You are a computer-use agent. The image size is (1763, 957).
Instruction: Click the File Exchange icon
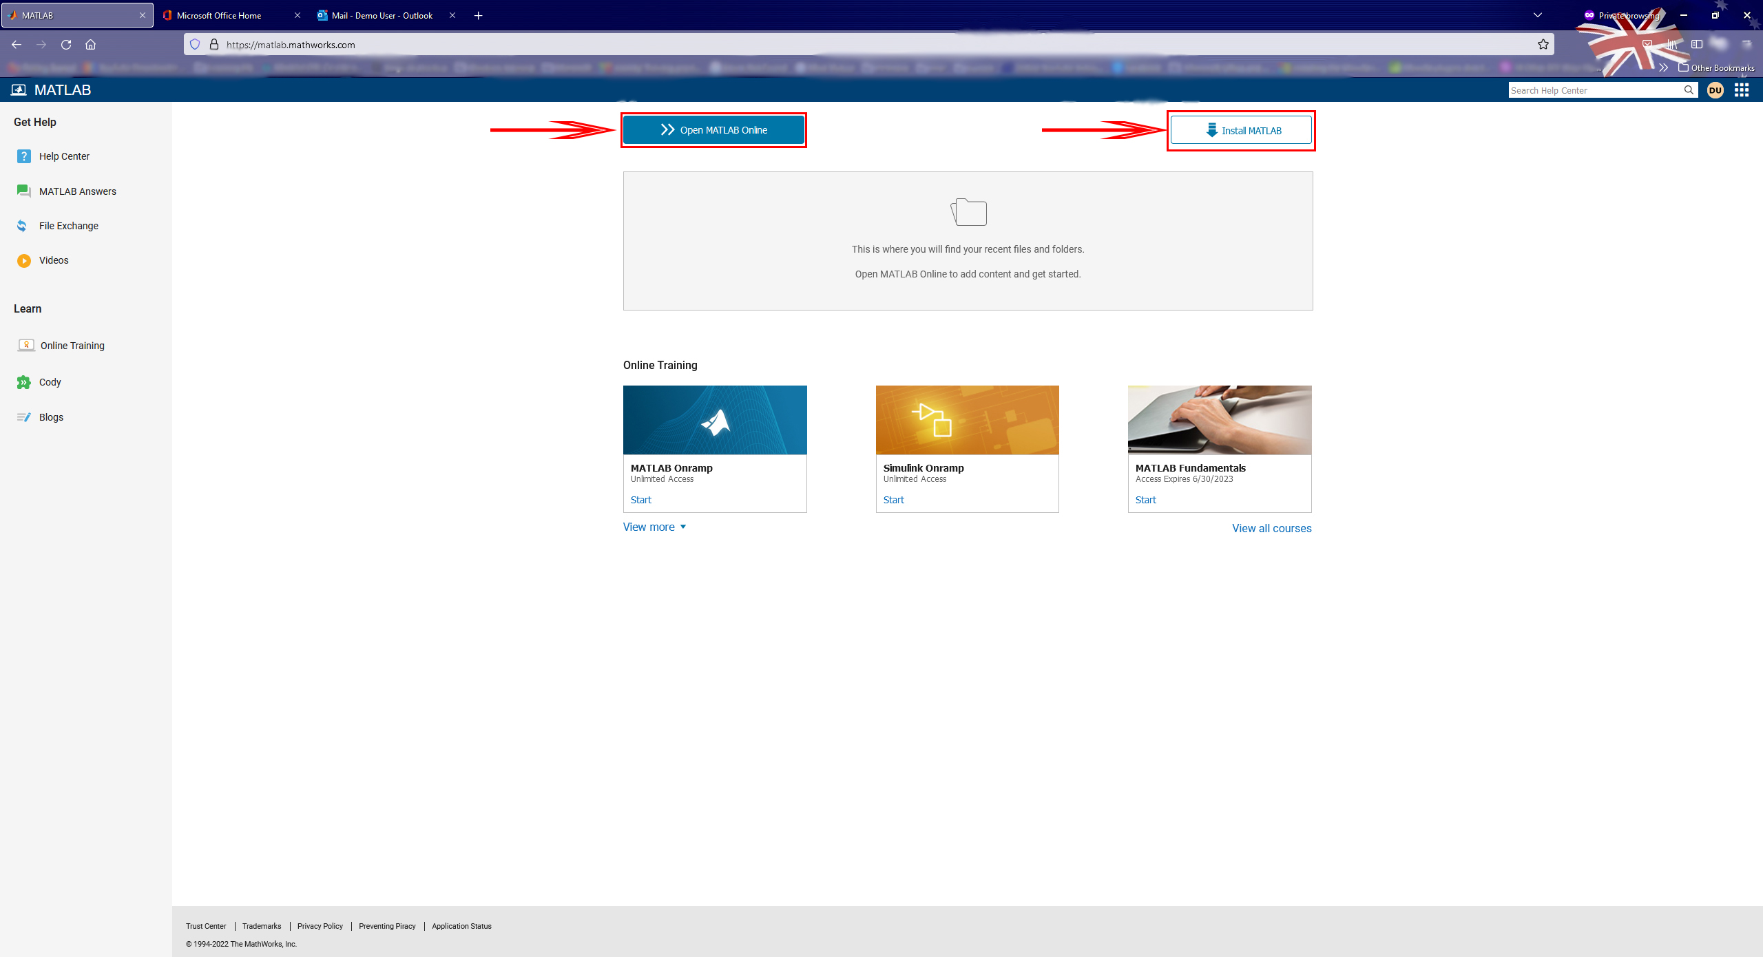(x=23, y=226)
